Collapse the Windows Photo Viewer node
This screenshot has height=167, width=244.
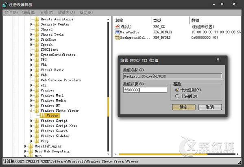click(x=31, y=111)
